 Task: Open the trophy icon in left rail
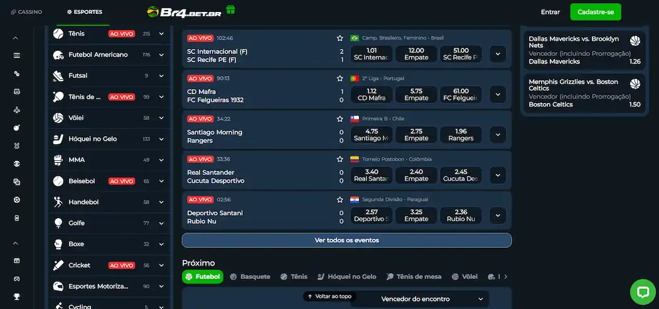click(17, 297)
